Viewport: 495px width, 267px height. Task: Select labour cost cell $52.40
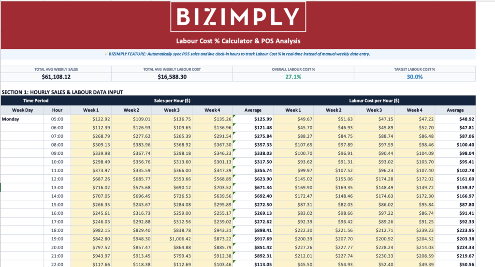(374, 264)
